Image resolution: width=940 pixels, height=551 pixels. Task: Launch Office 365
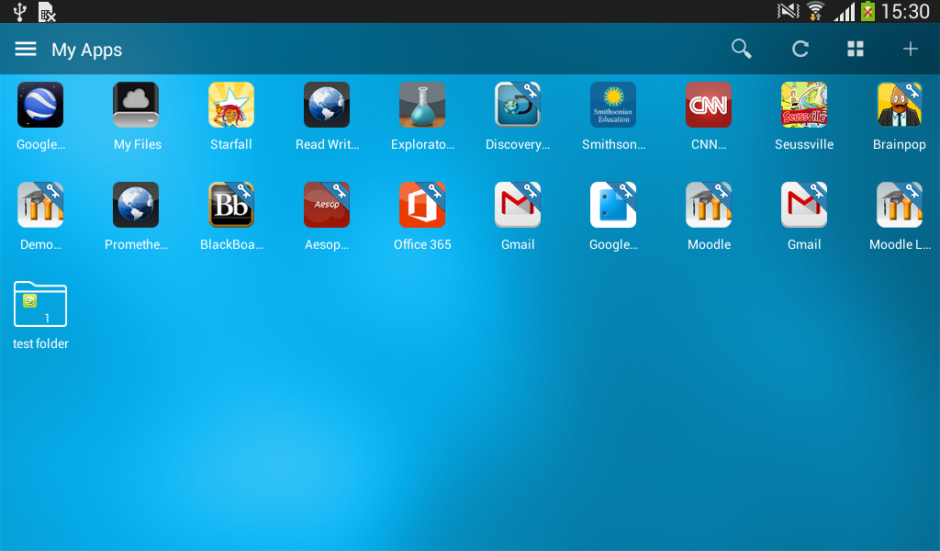click(422, 205)
